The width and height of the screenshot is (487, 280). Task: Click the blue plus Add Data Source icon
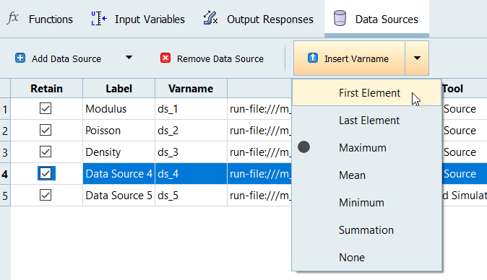coord(20,58)
